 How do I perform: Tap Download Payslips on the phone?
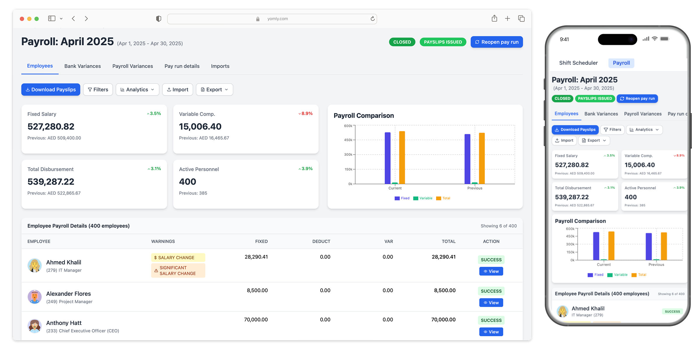click(575, 129)
